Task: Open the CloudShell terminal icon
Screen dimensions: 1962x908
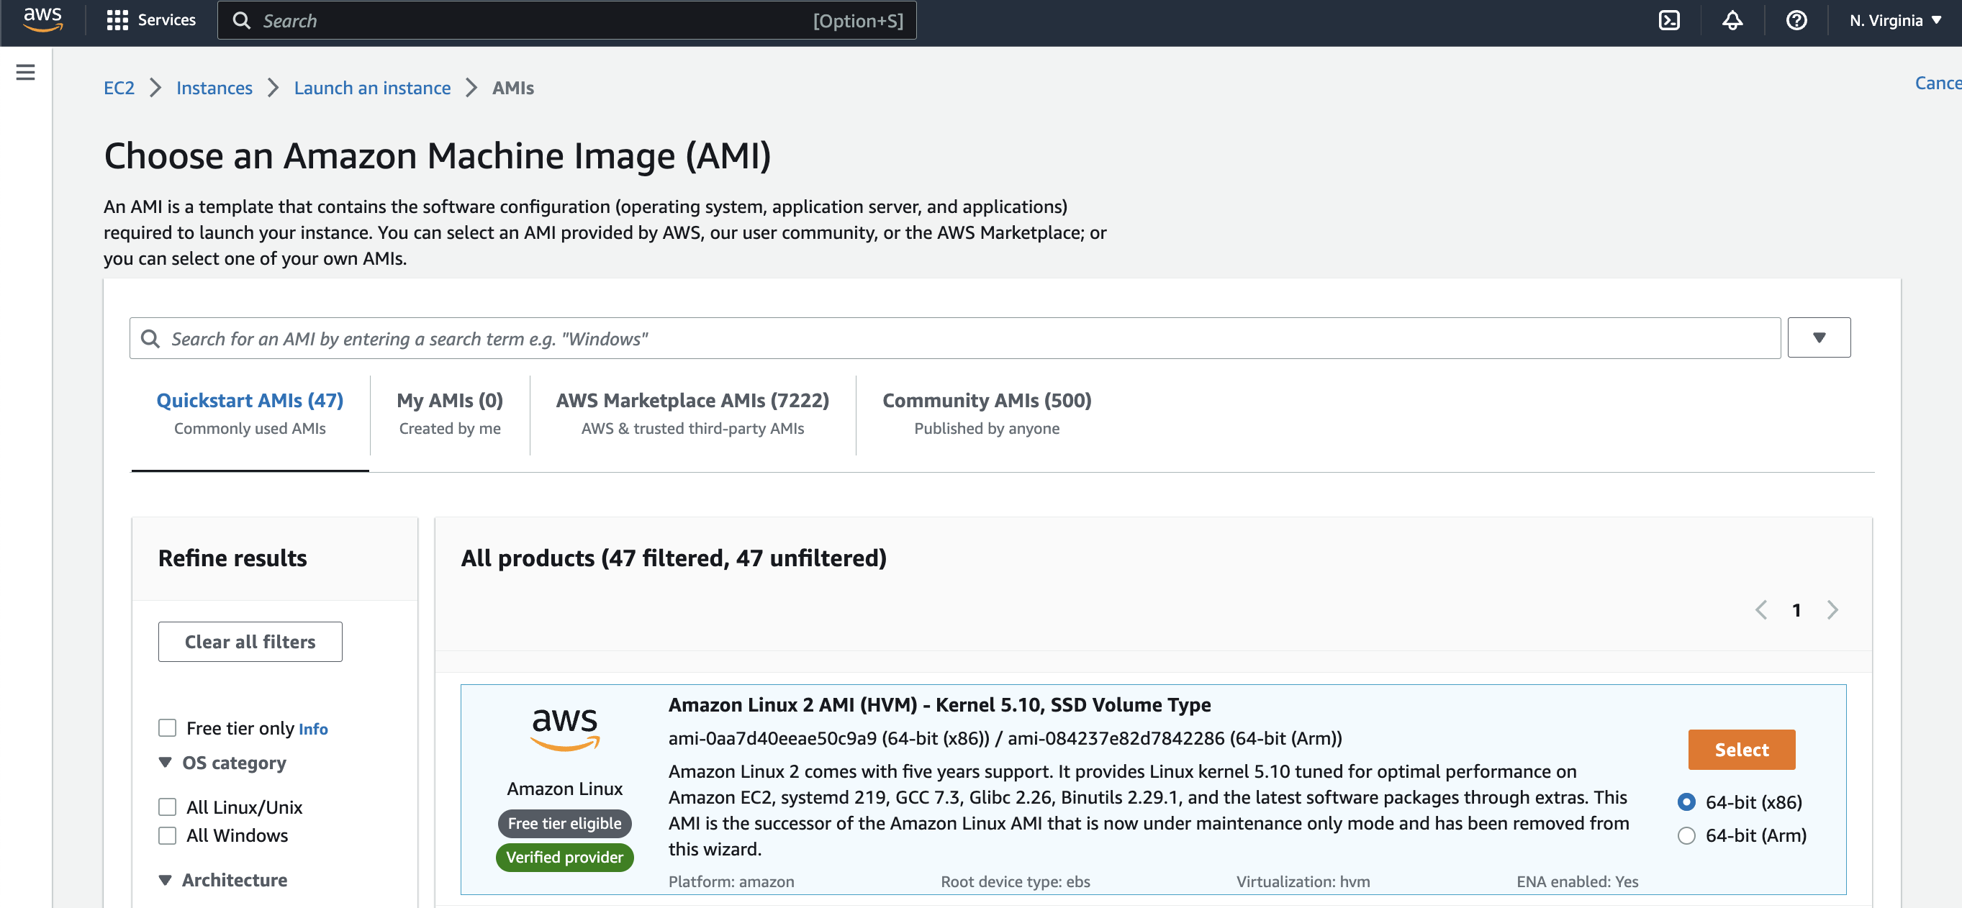Action: (1668, 21)
